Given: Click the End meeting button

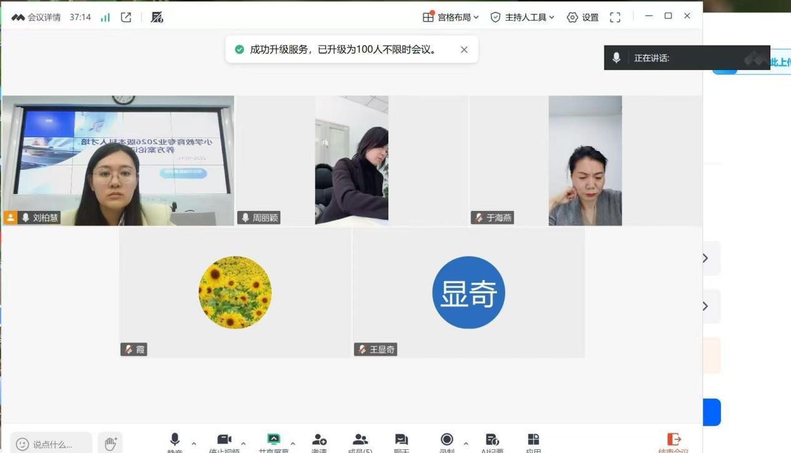Looking at the screenshot, I should (x=673, y=442).
